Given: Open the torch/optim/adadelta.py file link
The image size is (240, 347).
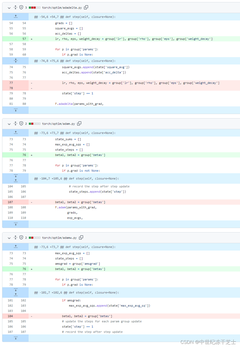Looking at the screenshot, I should tap(62, 8).
